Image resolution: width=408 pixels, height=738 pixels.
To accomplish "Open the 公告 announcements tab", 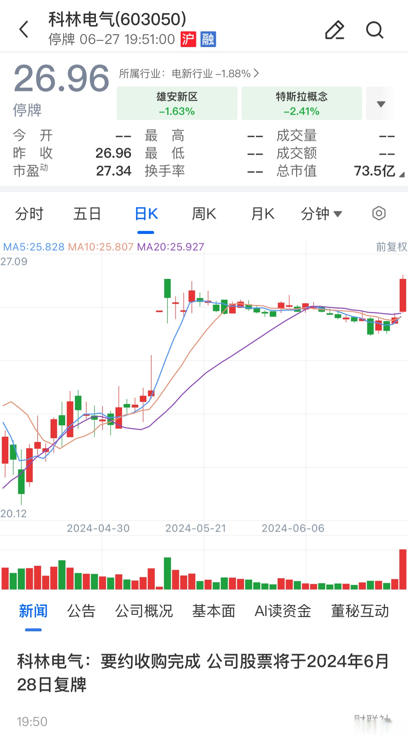I will tap(81, 611).
